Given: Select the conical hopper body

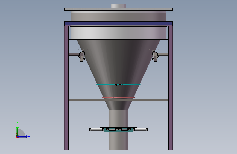Looking at the screenshot, I should coord(119,70).
